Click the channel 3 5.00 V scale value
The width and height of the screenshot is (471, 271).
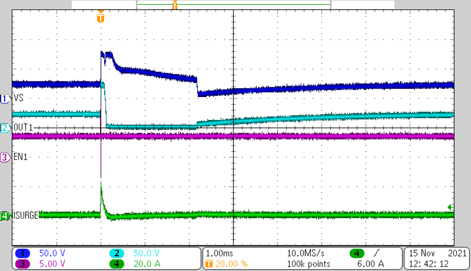point(52,264)
